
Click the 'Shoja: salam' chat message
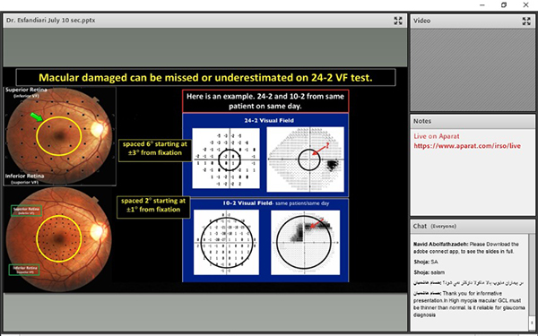(429, 272)
